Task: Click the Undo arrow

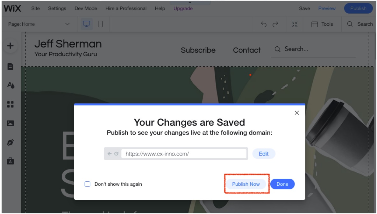Action: [264, 24]
